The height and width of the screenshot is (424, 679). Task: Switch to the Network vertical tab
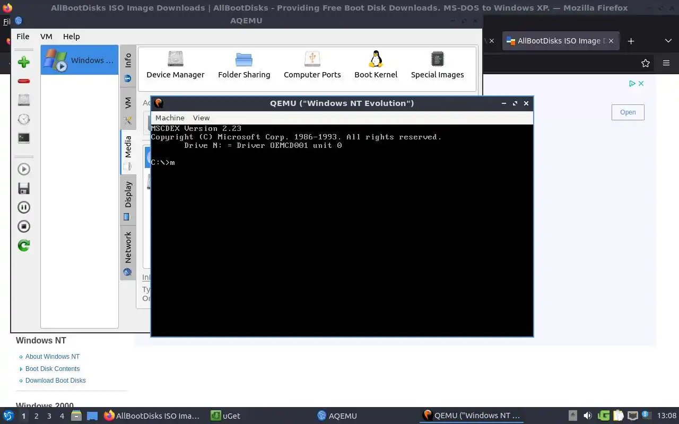(x=128, y=252)
